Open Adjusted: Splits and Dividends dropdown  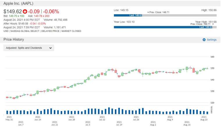pos(29,48)
